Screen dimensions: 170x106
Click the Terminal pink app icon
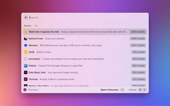point(26,79)
